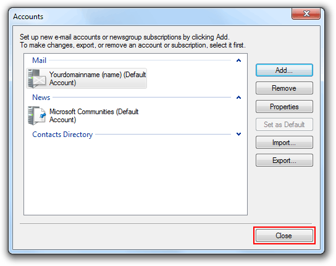Collapse the Mail section chevron
Image resolution: width=336 pixels, height=266 pixels.
(238, 60)
